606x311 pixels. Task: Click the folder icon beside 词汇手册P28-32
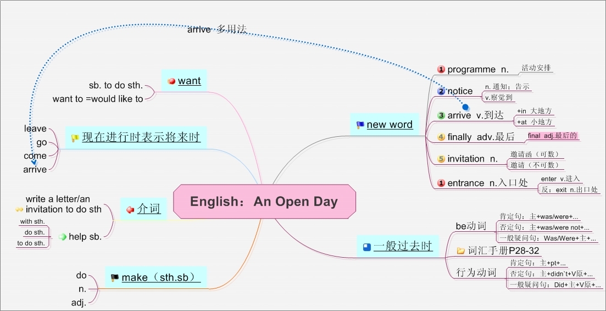(461, 251)
